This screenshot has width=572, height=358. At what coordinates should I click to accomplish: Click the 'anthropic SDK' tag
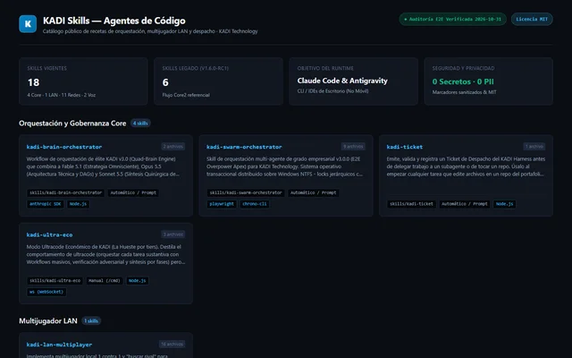(x=46, y=204)
